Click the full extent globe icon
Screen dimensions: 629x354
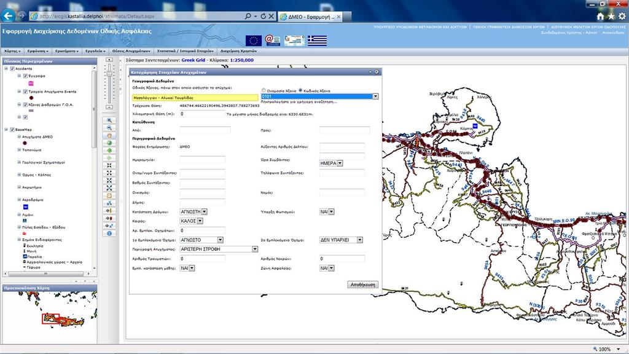109,143
